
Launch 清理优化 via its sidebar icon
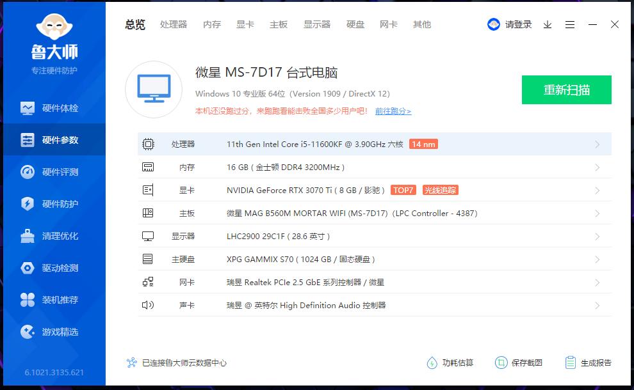click(53, 236)
